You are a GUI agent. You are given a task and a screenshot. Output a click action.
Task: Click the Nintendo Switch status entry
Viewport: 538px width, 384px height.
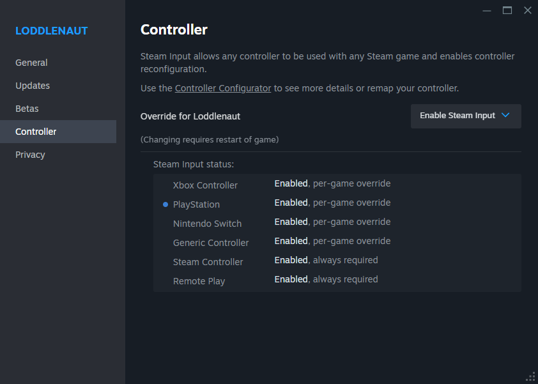click(x=207, y=224)
